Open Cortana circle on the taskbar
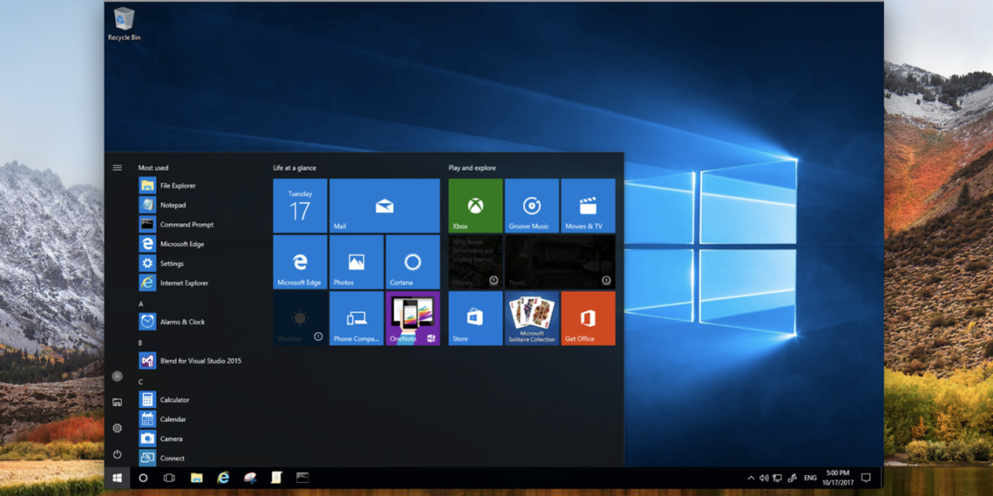The width and height of the screenshot is (993, 496). click(x=143, y=478)
